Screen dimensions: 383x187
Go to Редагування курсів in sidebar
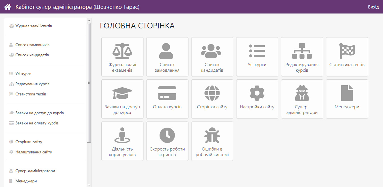(x=32, y=84)
